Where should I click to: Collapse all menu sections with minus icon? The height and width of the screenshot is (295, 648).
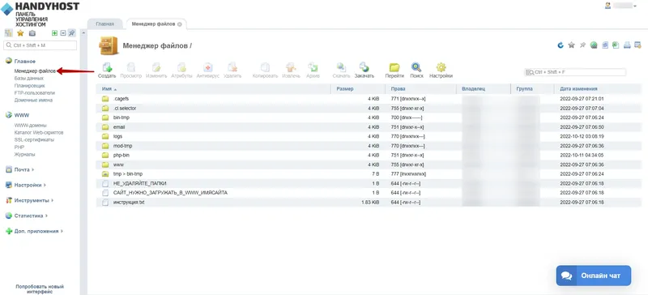point(63,33)
